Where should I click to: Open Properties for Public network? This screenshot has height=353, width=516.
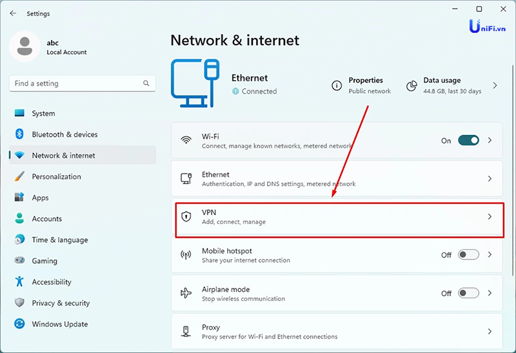click(x=362, y=86)
